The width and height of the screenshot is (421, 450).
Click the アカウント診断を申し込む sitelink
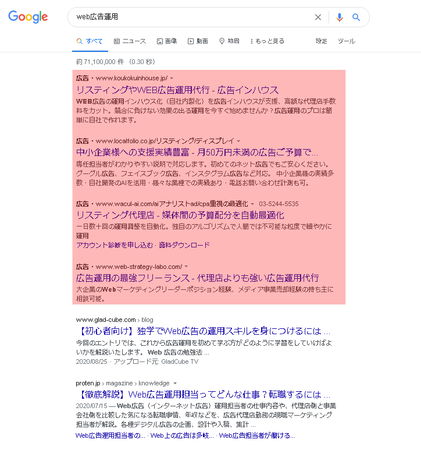point(115,245)
